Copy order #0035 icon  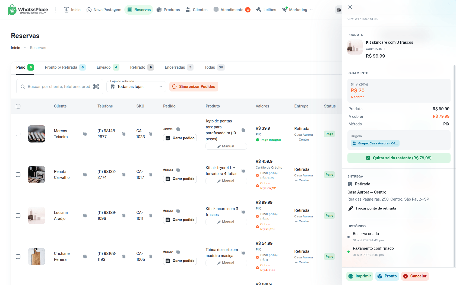tap(178, 129)
